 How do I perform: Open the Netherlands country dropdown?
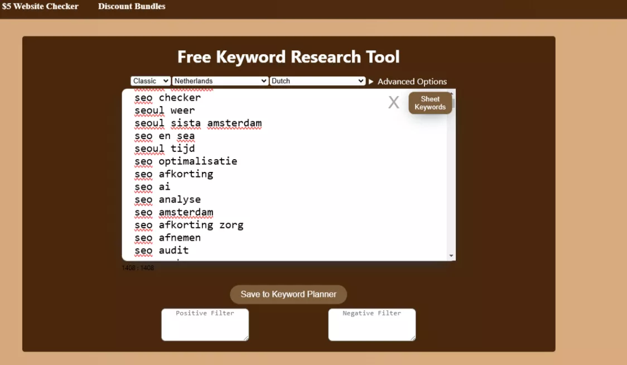[220, 80]
